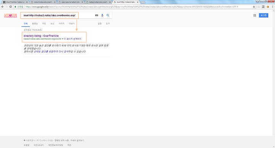This screenshot has width=275, height=148.
Task: Close the view-source natas3 tab
Action: [x=82, y=2]
